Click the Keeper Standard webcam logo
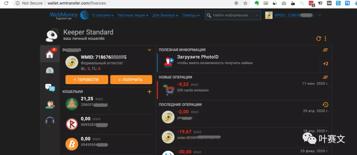 (x=53, y=35)
